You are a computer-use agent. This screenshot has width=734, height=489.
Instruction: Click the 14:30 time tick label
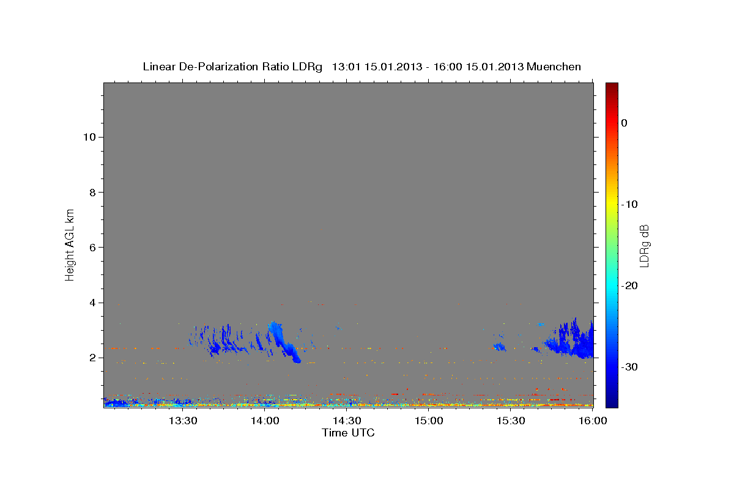pos(347,421)
